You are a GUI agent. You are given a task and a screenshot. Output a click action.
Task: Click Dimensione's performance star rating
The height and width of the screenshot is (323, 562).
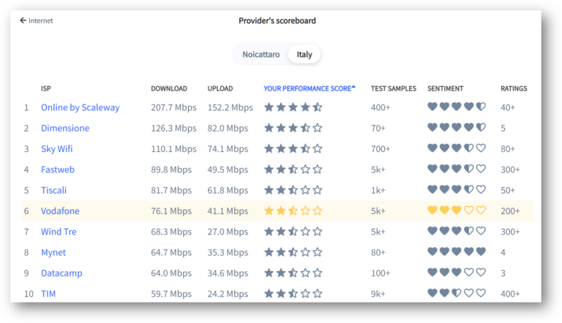point(293,128)
